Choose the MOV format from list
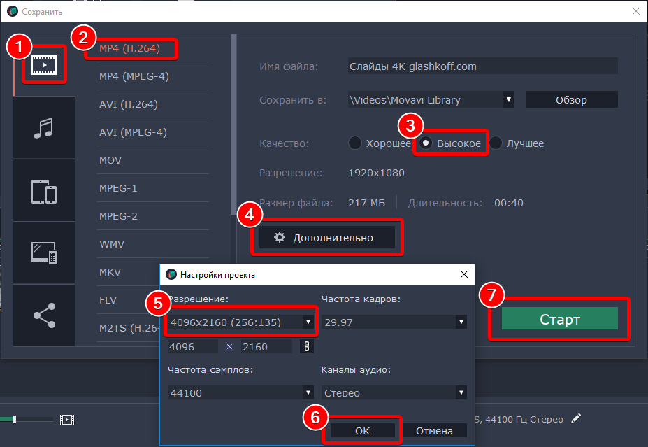 110,160
